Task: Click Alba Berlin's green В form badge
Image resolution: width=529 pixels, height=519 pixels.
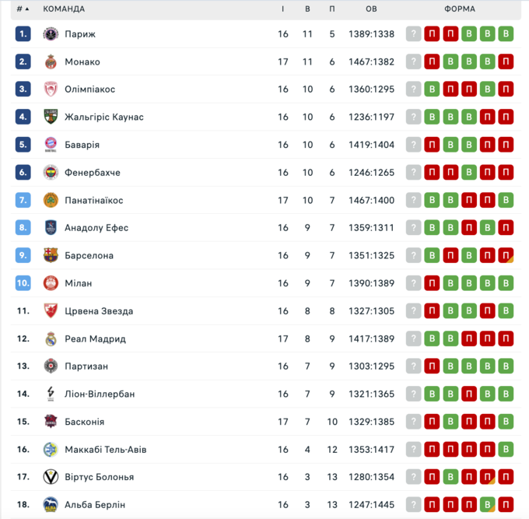Action: click(488, 504)
